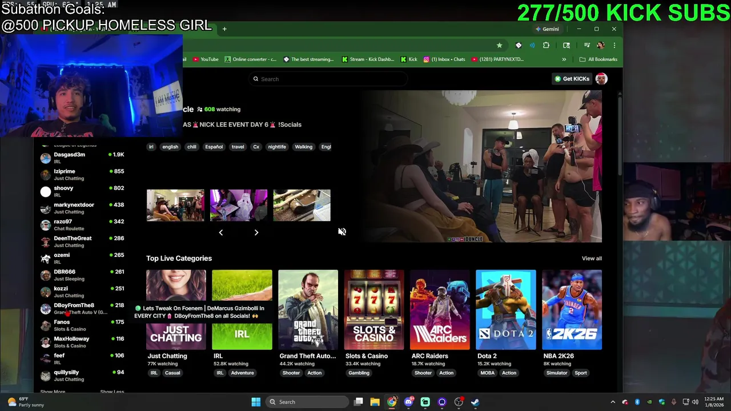Open the Kick user avatar menu
The width and height of the screenshot is (731, 411).
point(601,79)
